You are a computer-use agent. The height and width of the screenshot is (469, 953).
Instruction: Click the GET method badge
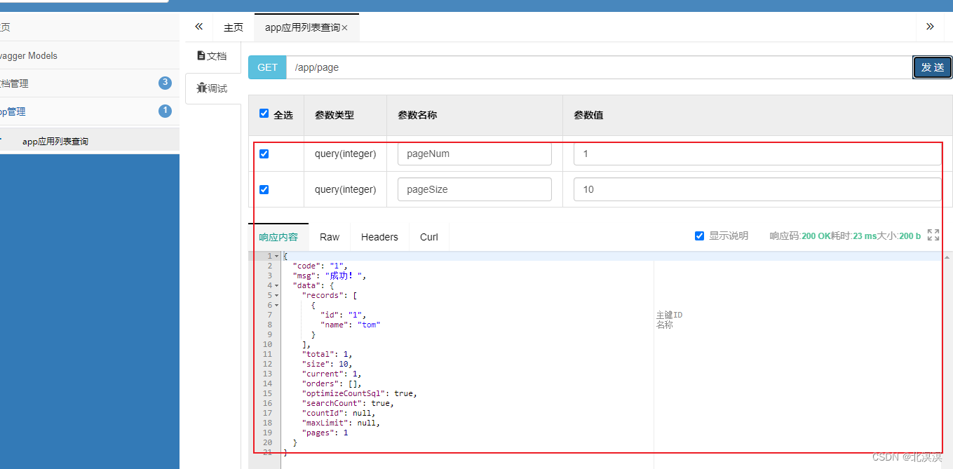click(266, 67)
